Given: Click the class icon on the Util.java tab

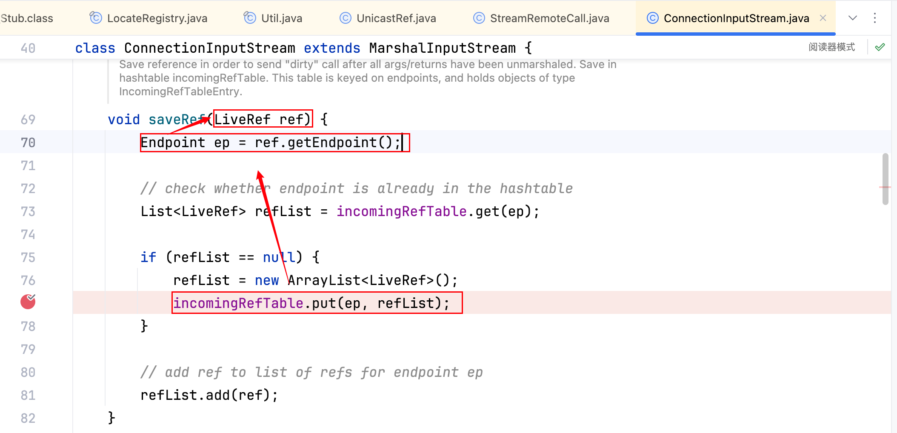Looking at the screenshot, I should (x=250, y=18).
